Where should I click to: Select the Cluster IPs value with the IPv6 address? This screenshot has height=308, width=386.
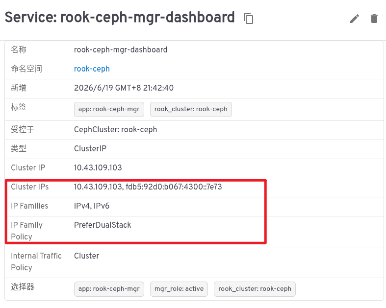pos(148,187)
